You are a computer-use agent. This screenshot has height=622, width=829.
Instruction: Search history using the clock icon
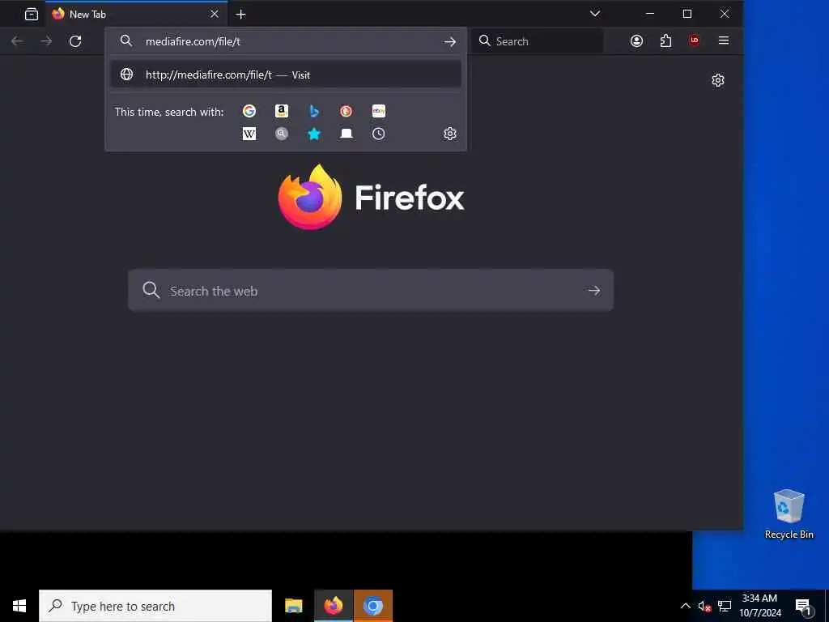coord(379,134)
